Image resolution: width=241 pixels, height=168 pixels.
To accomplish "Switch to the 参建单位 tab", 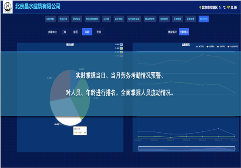I will (52, 32).
